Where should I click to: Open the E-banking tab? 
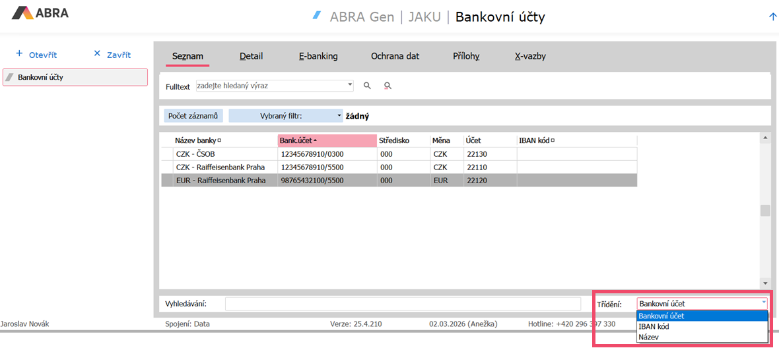pyautogui.click(x=318, y=56)
